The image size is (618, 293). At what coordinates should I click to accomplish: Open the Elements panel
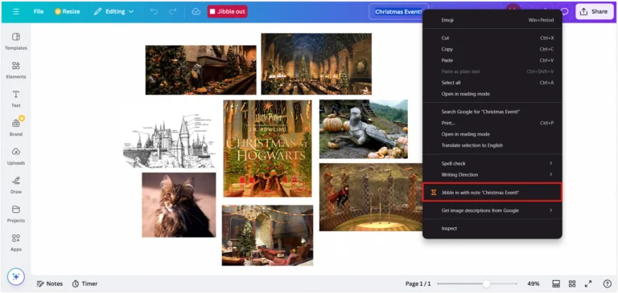(x=16, y=70)
